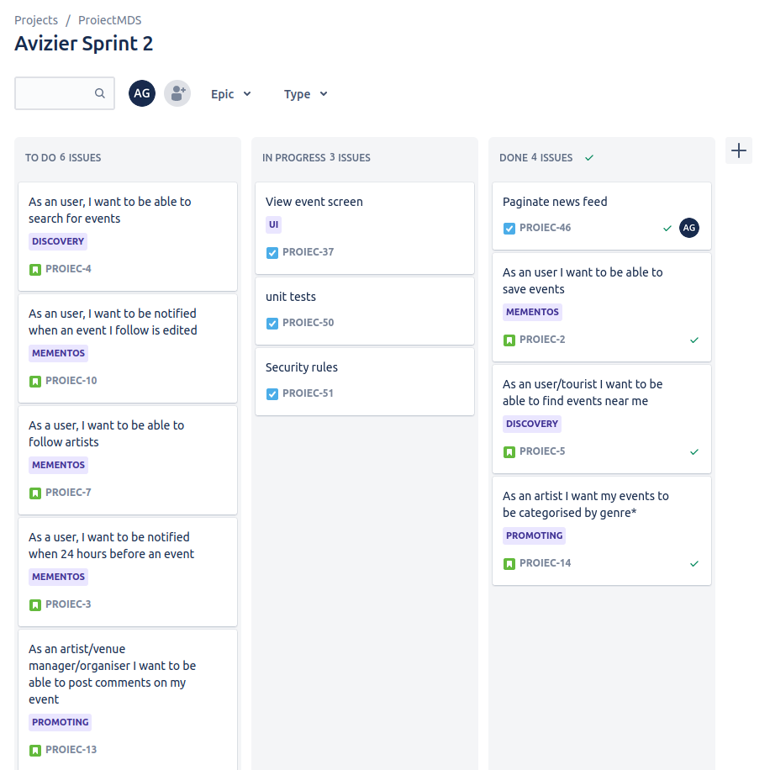Click the ProiectMDS breadcrumb link
Screen dimensions: 770x770
coord(109,20)
